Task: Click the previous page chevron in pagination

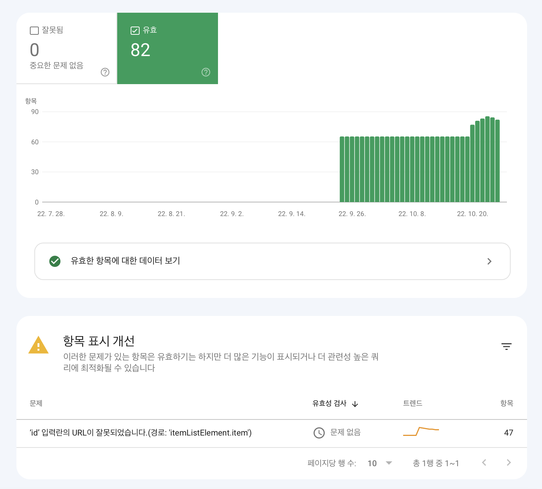Action: click(x=484, y=462)
